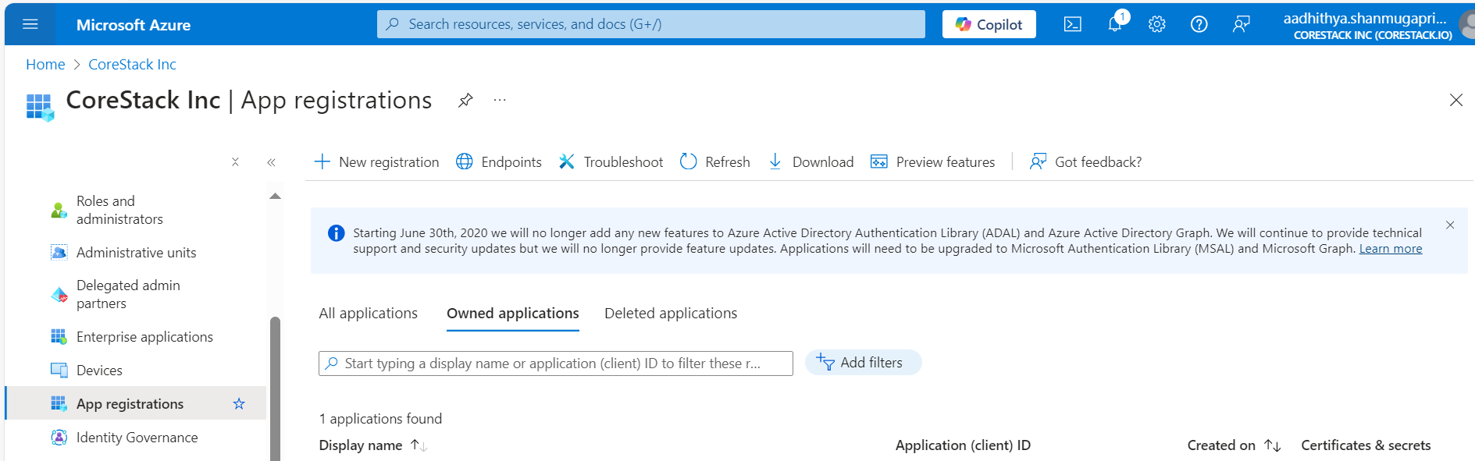The height and width of the screenshot is (461, 1475).
Task: Select App registrations in the sidebar
Action: (136, 404)
